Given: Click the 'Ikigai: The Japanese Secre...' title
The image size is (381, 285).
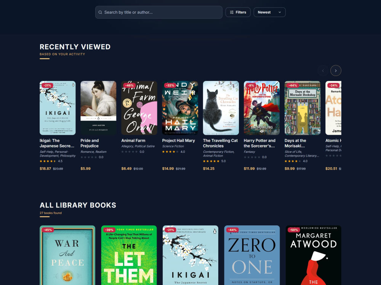Looking at the screenshot, I should (x=57, y=143).
